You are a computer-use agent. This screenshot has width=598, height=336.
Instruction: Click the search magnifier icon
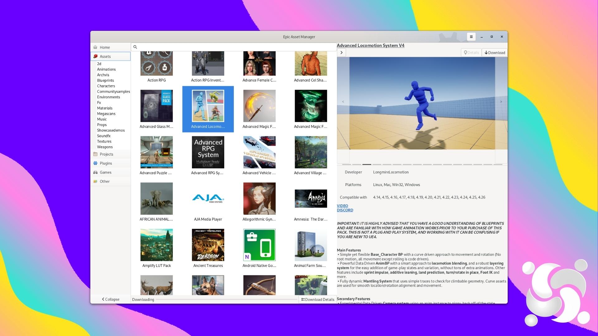pos(135,47)
